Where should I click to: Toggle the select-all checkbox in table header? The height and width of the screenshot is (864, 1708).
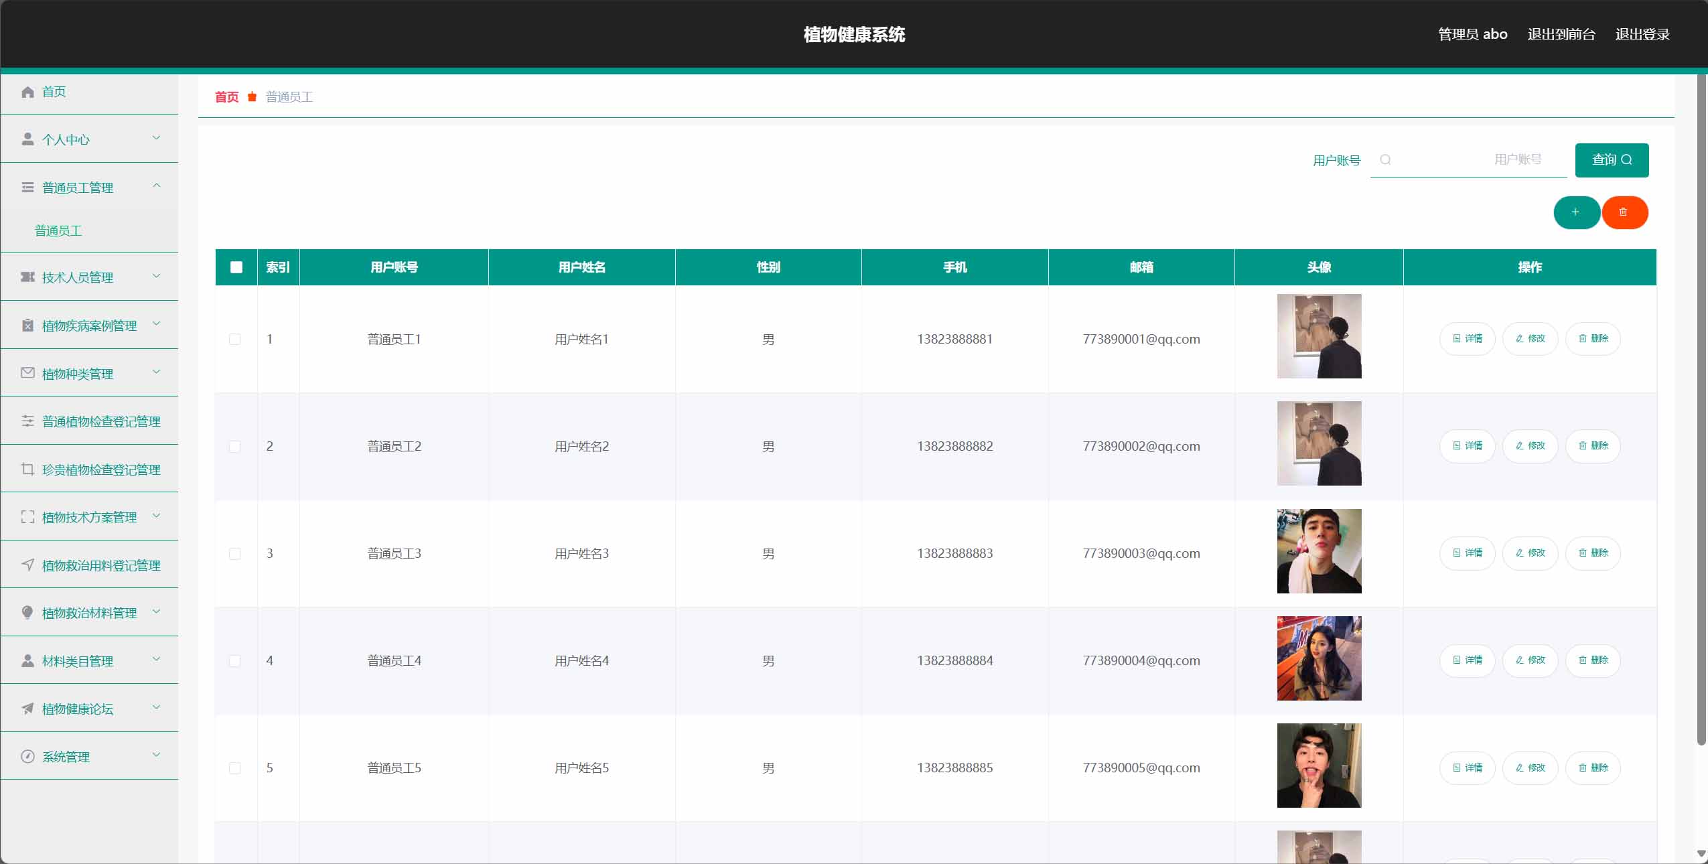236,267
